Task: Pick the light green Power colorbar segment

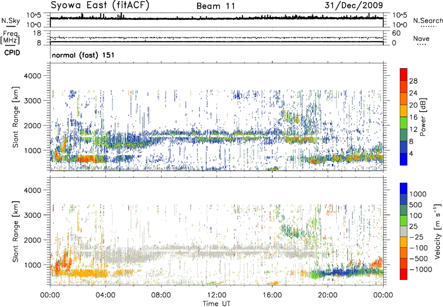Action: coord(404,123)
